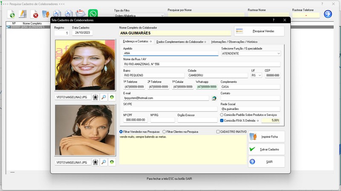Viewport: 341px width, 191px height.
Task: Click the green arrow icon beside ANGELINA2.JPG
Action: tap(112, 98)
